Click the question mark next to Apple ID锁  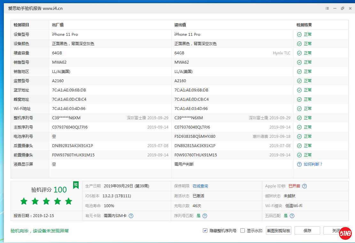click(x=305, y=186)
